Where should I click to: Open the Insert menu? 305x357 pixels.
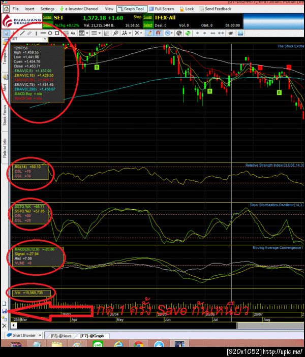click(29, 9)
